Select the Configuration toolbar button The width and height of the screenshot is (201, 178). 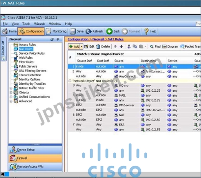point(31,31)
